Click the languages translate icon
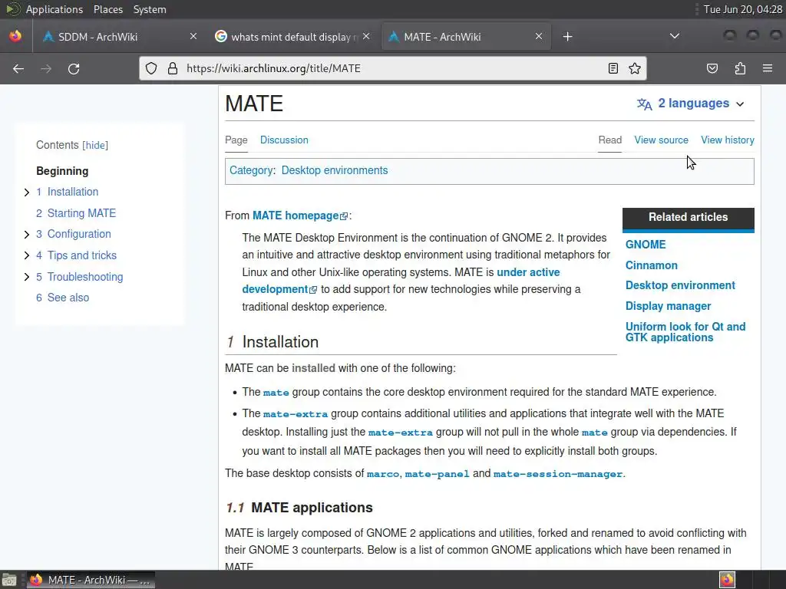The image size is (786, 589). [x=644, y=104]
